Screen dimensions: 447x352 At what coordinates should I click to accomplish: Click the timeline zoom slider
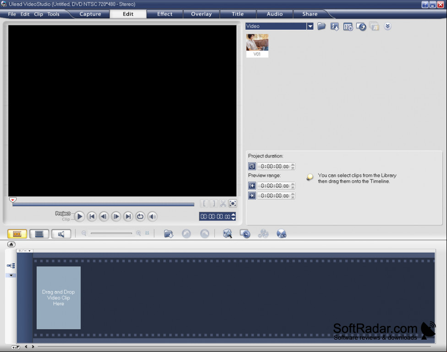tap(111, 233)
